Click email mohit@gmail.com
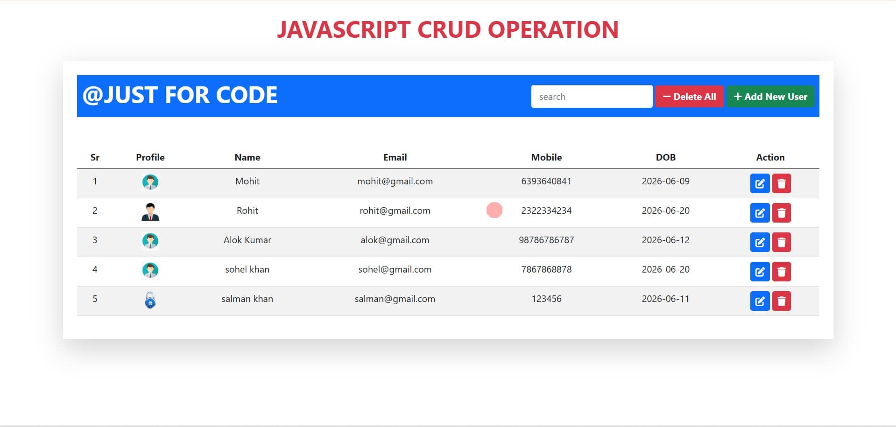 click(395, 181)
